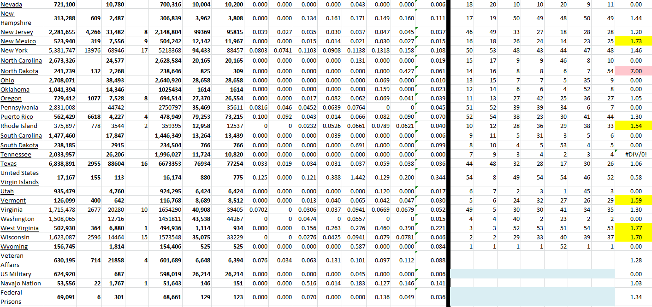This screenshot has height=307, width=652.
Task: Open the Puerto Rico hyperlink
Action: tap(17, 116)
